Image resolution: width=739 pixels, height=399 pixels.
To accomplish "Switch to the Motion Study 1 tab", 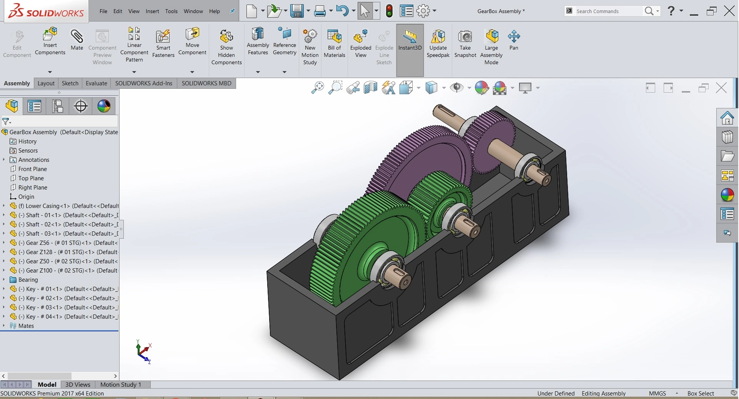I will [121, 384].
